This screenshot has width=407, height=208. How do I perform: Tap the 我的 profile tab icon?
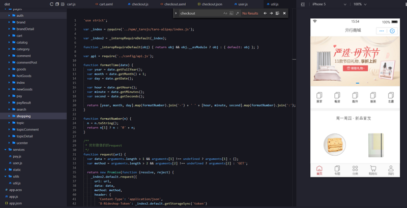coord(391,168)
